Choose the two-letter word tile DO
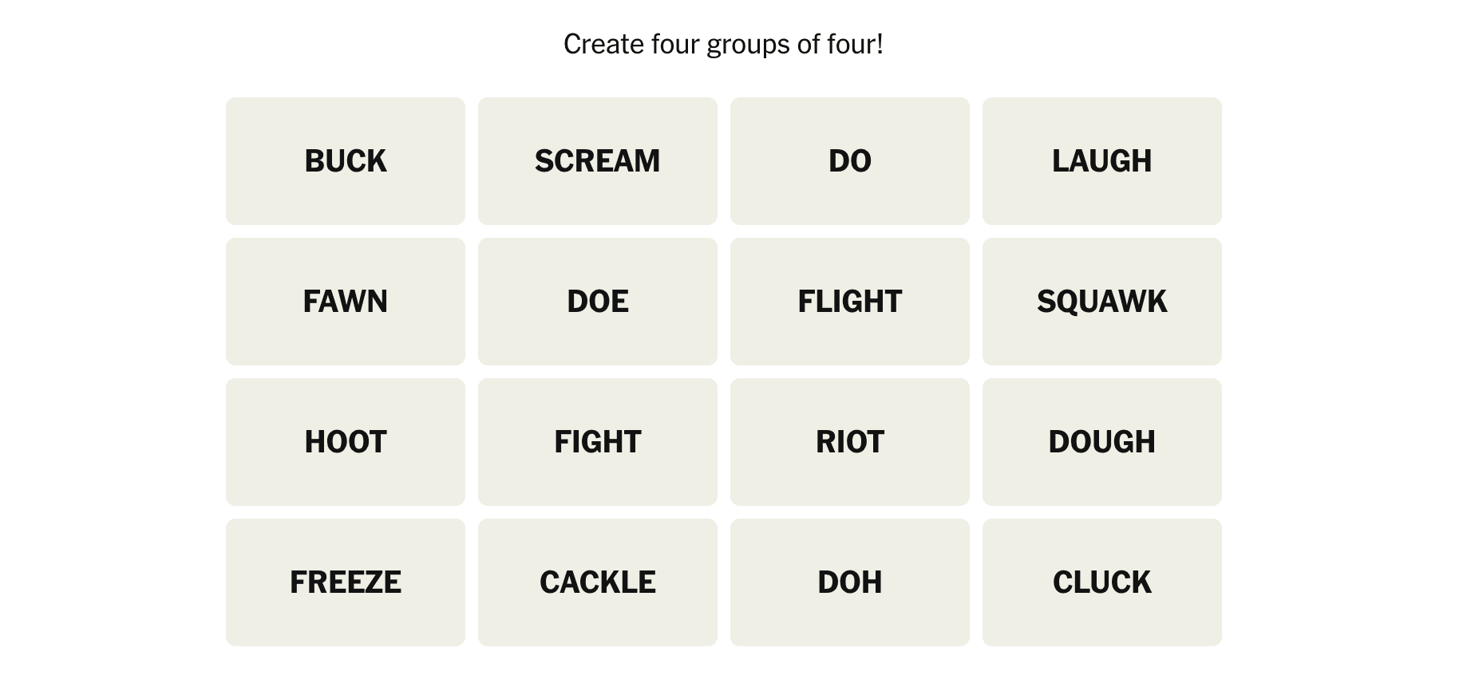 (849, 161)
